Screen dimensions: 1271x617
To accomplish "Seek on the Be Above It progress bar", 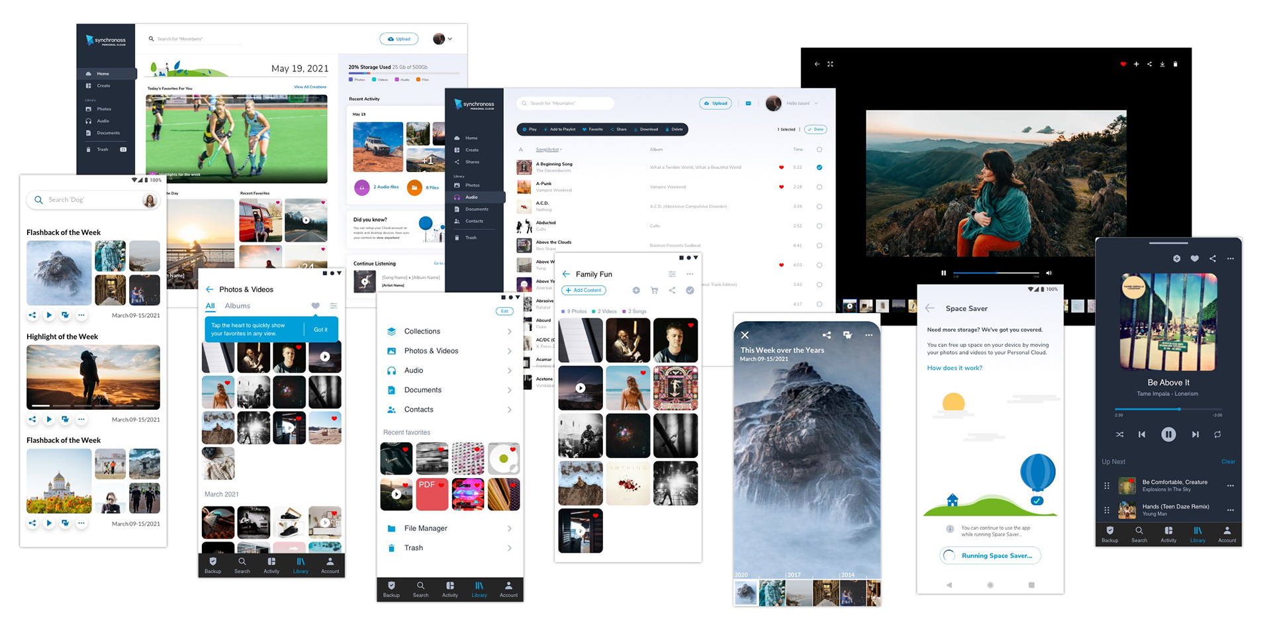I will [x=1168, y=409].
